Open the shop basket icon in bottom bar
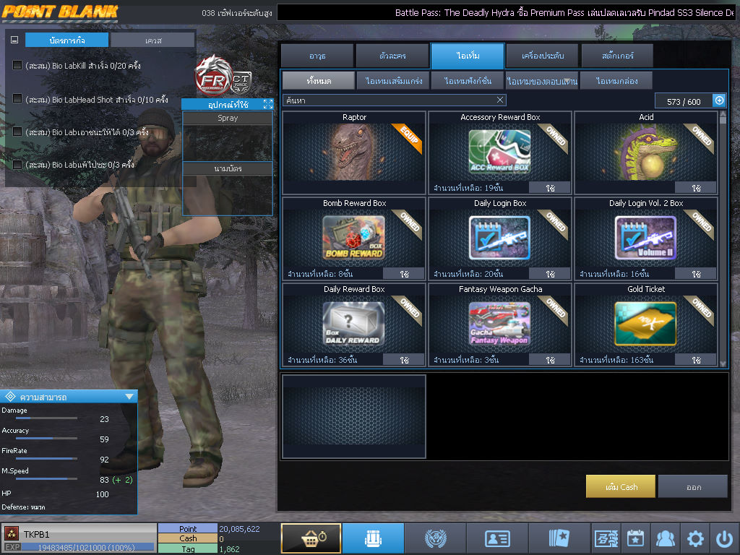The height and width of the screenshot is (555, 740). click(x=311, y=538)
